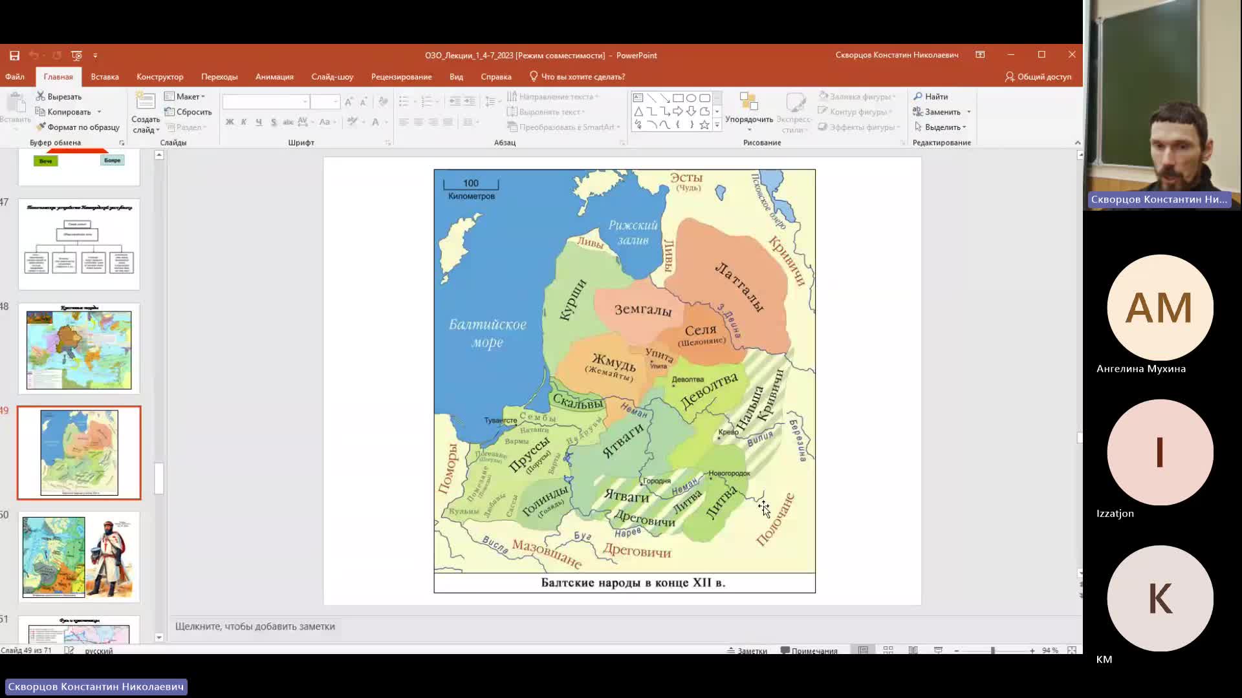Click the notes area 'Щелкните, чтобы добавить заметки'
This screenshot has width=1242, height=698.
click(x=255, y=626)
